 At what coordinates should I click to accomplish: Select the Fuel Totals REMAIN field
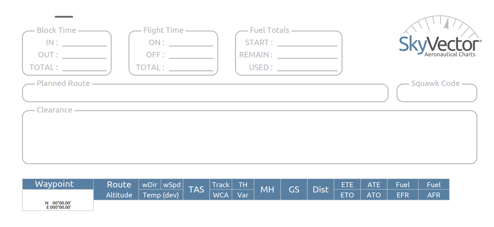[x=307, y=55]
